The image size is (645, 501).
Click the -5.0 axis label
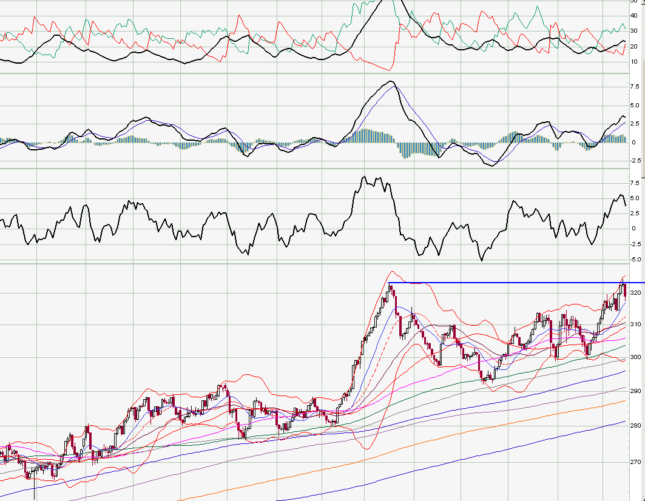[635, 260]
